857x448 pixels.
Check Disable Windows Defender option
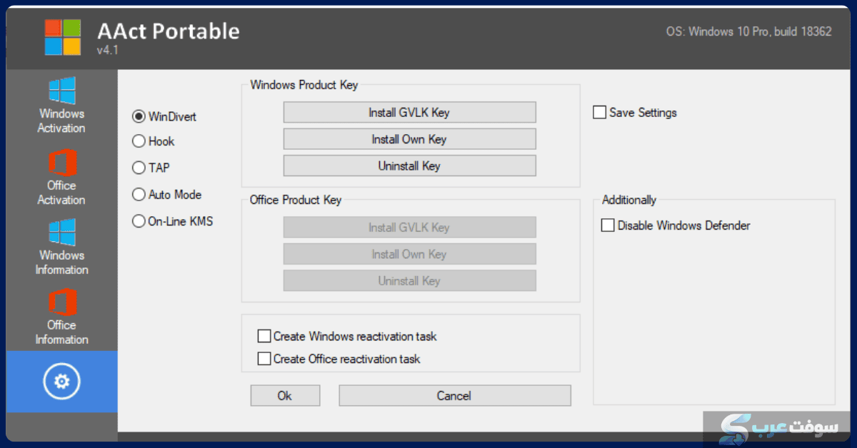tap(608, 225)
